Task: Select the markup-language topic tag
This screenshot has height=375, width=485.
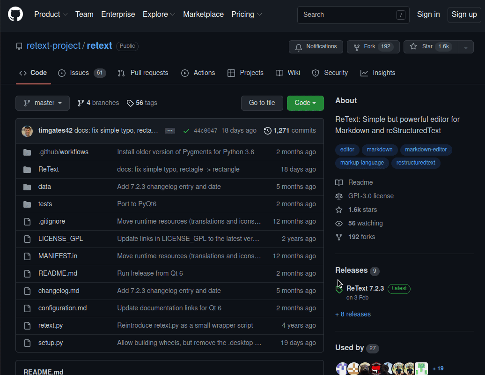Action: [x=362, y=163]
